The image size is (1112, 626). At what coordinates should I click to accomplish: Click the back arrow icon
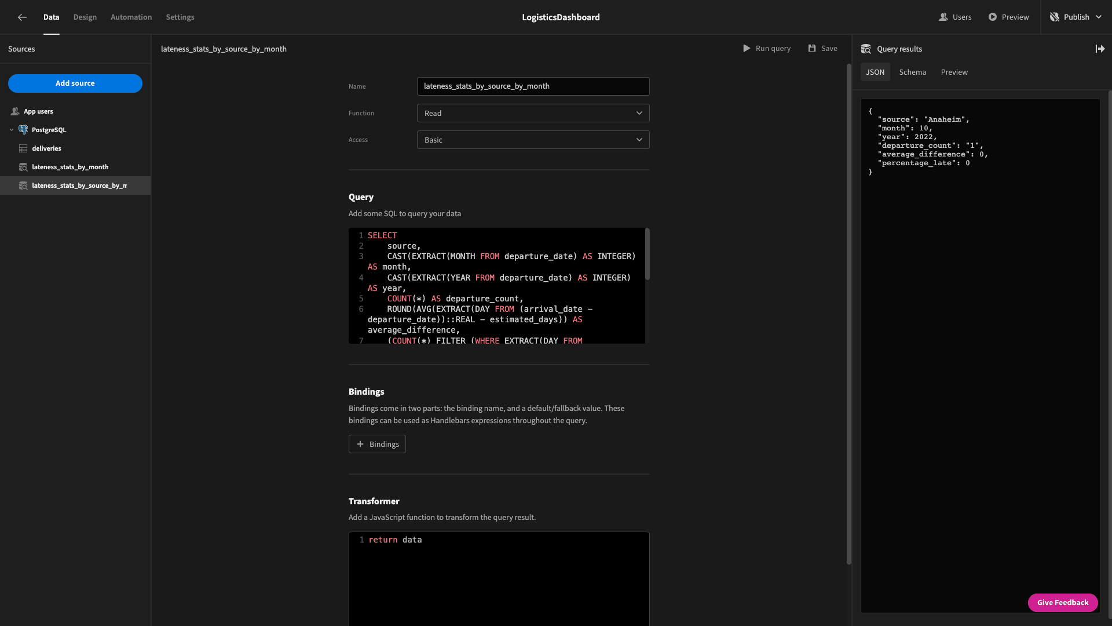22,17
